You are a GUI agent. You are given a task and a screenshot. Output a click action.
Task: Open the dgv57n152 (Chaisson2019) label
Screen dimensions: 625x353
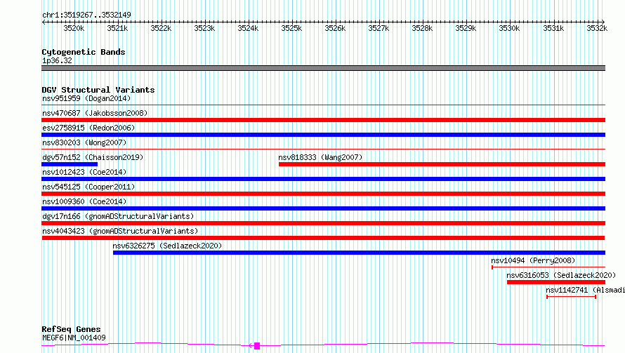pos(93,157)
